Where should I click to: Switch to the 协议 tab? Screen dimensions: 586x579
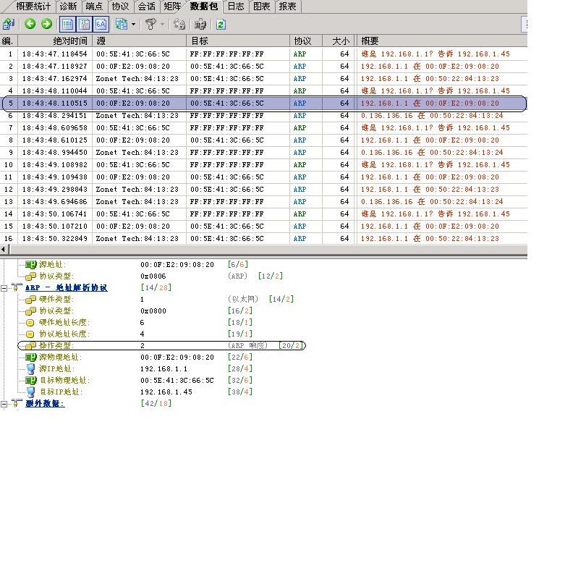120,7
